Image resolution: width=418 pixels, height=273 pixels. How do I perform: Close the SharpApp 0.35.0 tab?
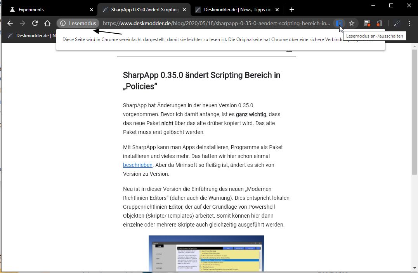pyautogui.click(x=184, y=10)
